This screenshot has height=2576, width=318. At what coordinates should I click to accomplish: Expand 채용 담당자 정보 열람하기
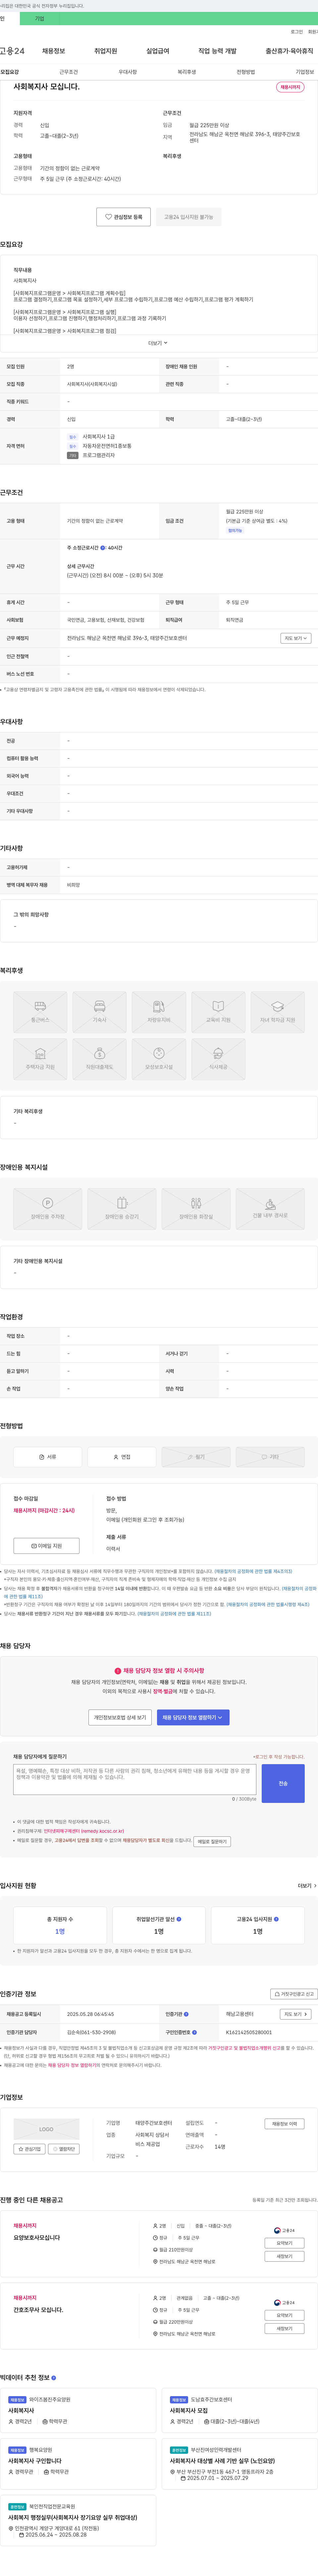[x=193, y=1717]
